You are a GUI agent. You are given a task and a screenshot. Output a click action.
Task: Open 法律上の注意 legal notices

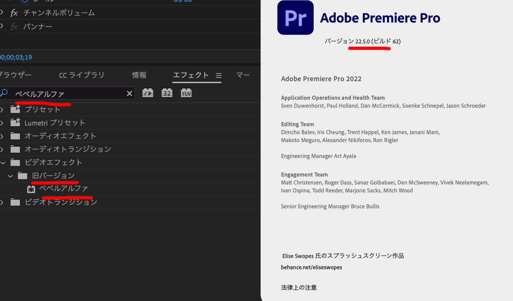click(x=299, y=287)
